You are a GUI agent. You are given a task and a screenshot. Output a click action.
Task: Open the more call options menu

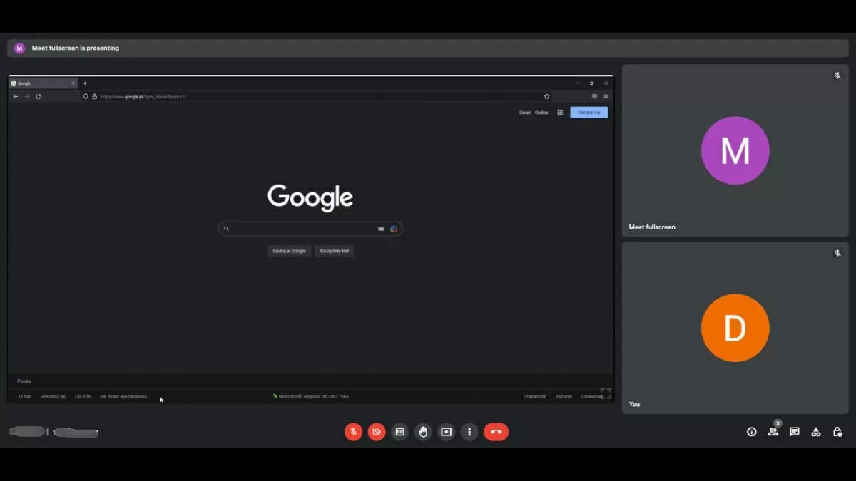[x=469, y=432]
